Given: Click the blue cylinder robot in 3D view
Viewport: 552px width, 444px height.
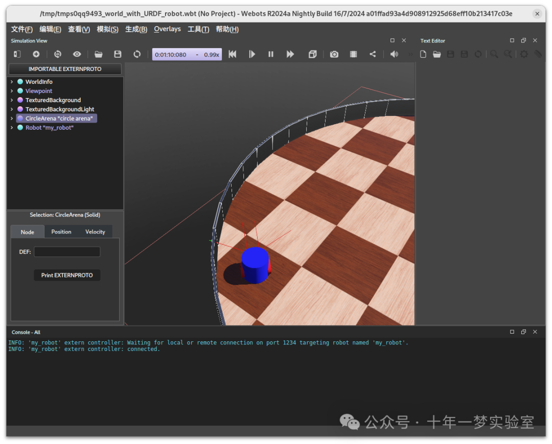Looking at the screenshot, I should 255,265.
